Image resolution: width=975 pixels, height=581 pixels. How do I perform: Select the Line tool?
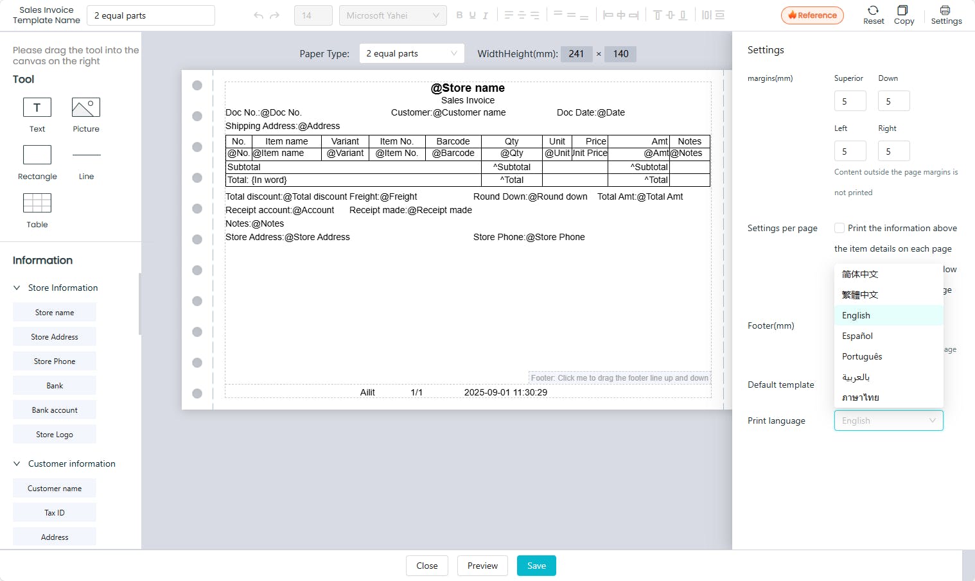tap(86, 155)
